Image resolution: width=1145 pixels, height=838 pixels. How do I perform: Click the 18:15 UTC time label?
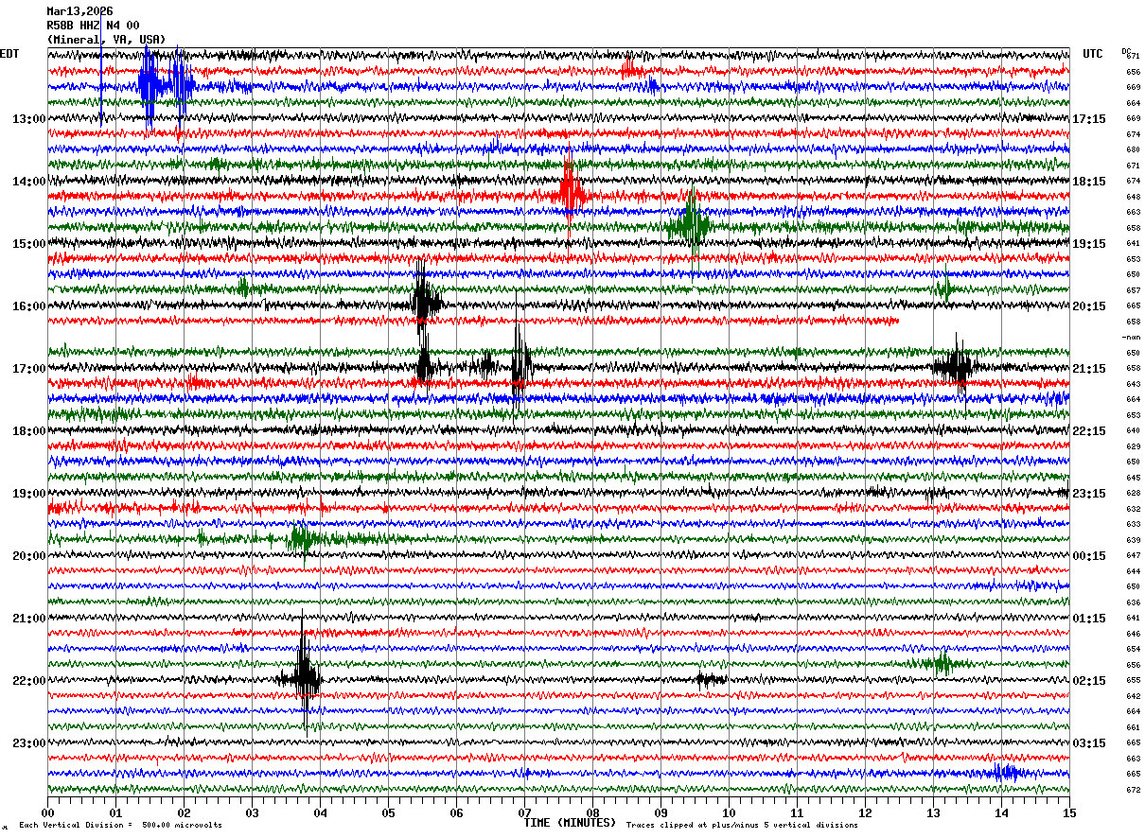[x=1089, y=182]
